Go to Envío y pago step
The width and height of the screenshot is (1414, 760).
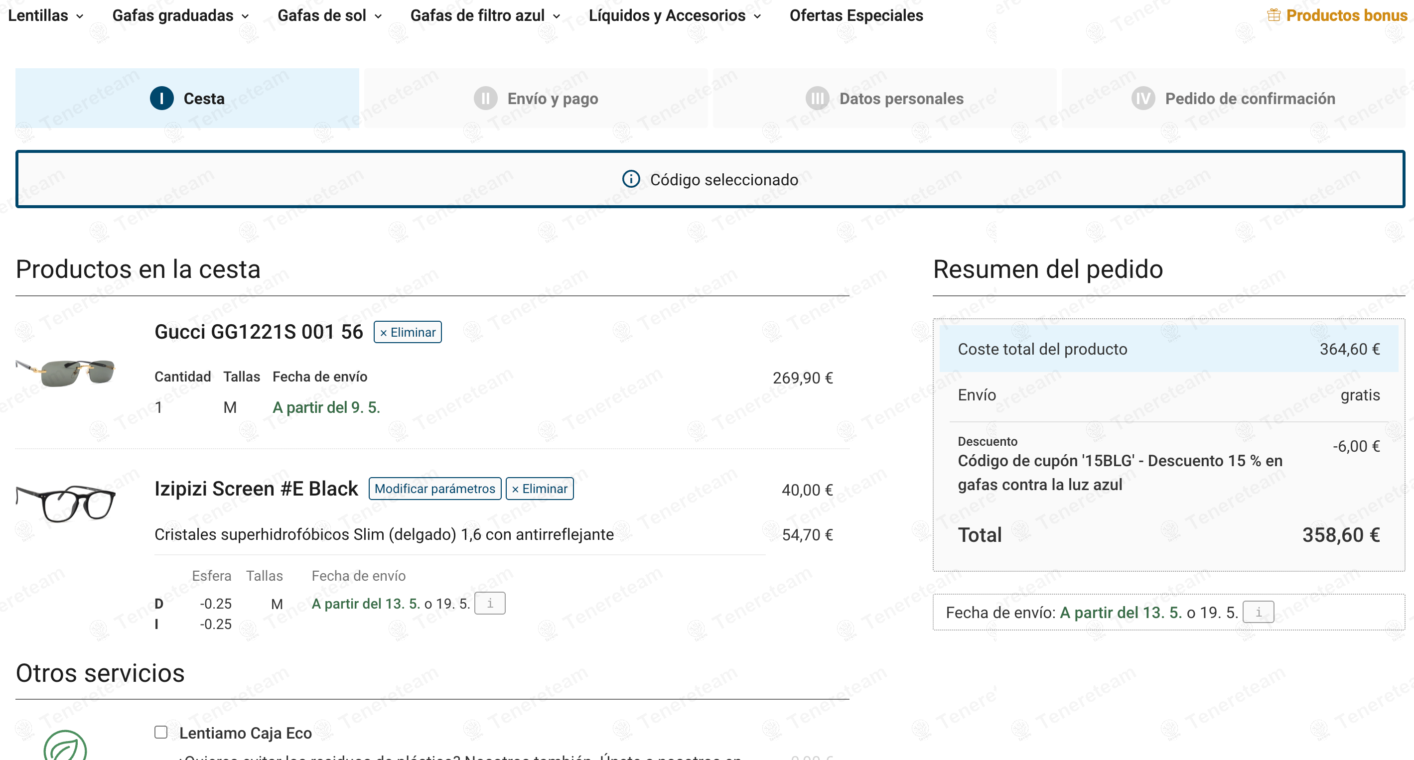536,98
